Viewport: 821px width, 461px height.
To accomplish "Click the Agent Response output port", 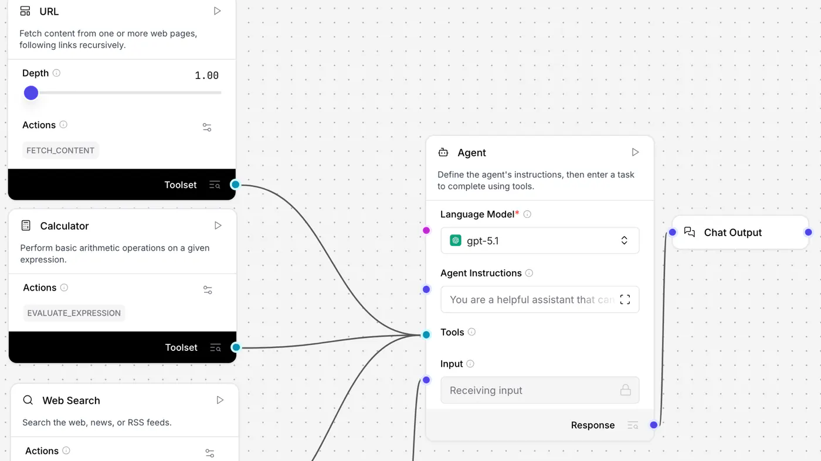I will click(x=654, y=425).
